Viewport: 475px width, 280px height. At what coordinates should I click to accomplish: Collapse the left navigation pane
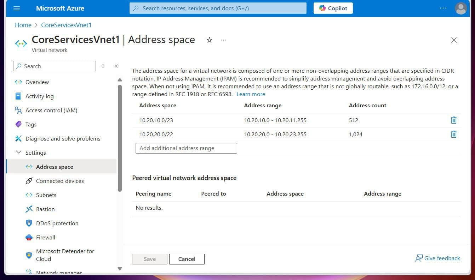tap(116, 66)
